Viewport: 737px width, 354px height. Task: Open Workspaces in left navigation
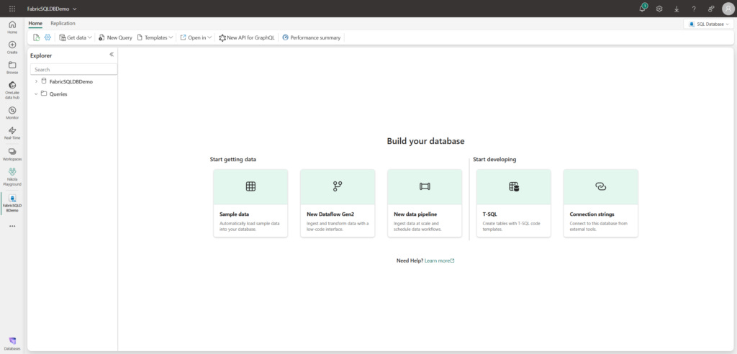pyautogui.click(x=12, y=154)
